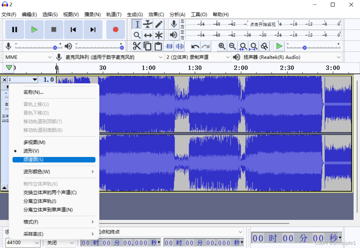Select the Multi-tool asterisk icon

[159, 35]
